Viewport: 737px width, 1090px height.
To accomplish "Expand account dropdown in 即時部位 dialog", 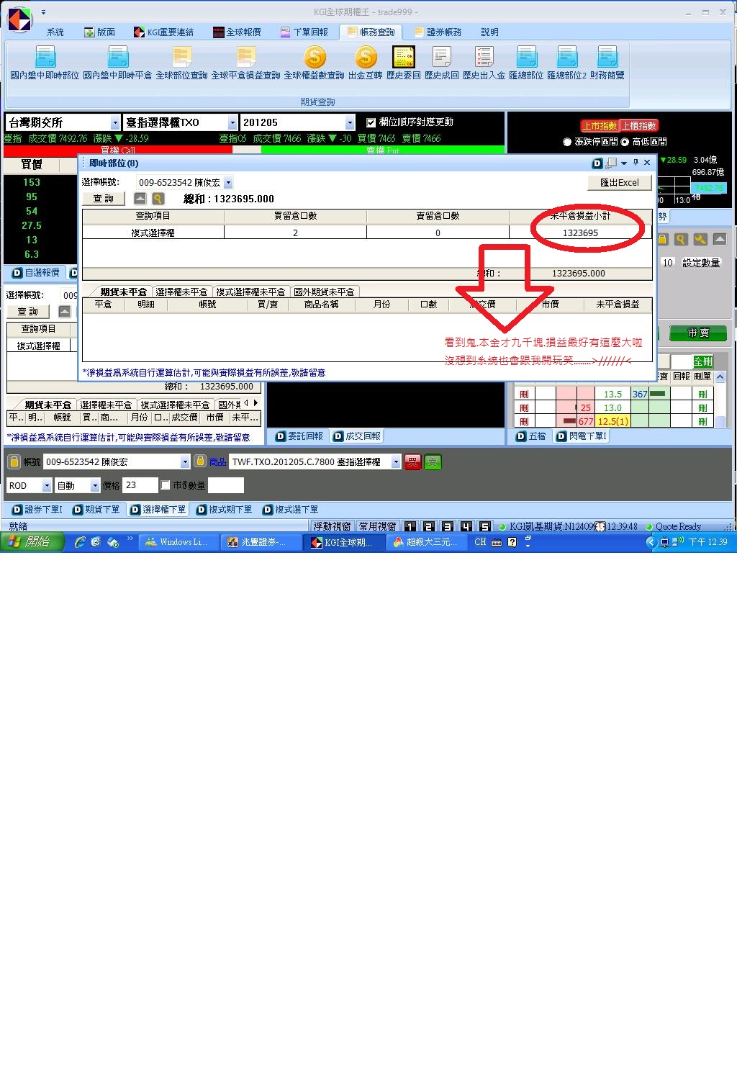I will click(228, 183).
